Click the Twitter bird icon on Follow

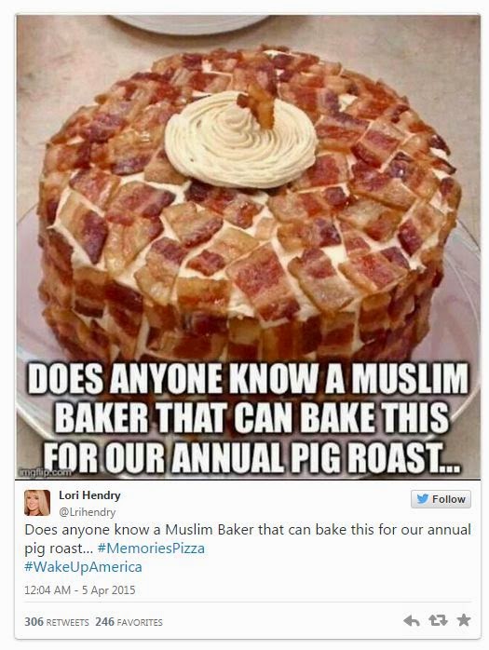422,499
